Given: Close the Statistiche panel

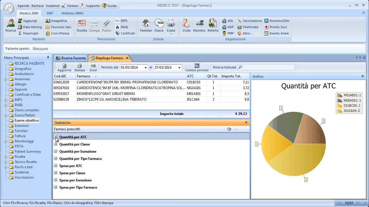Looking at the screenshot, I should [x=246, y=122].
